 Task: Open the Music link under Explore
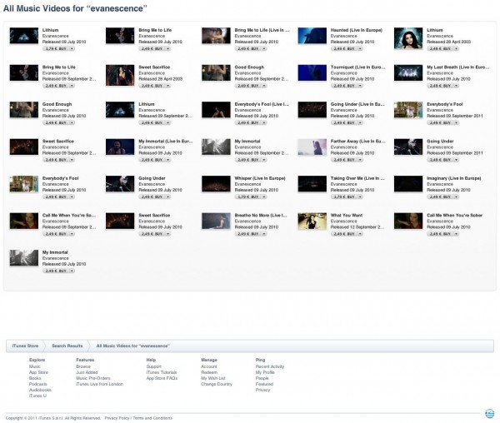coord(35,366)
